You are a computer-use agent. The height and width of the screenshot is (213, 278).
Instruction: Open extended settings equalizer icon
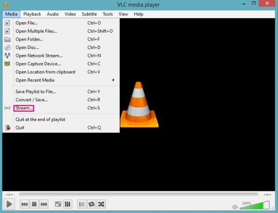pyautogui.click(x=68, y=204)
